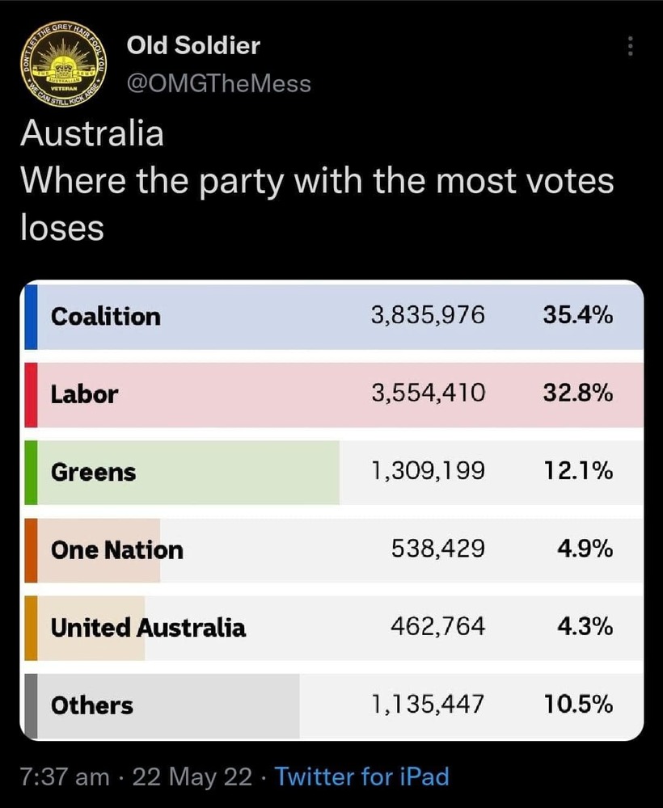Select the Greens results row
The width and height of the screenshot is (663, 808).
[331, 472]
